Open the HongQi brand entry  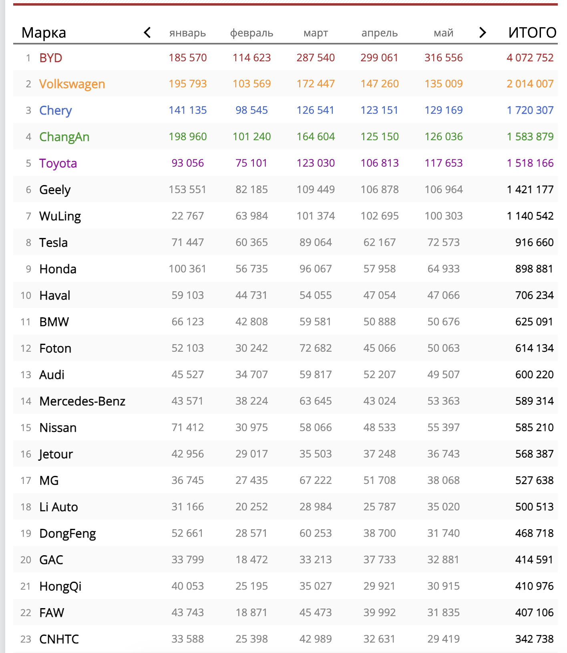click(60, 586)
